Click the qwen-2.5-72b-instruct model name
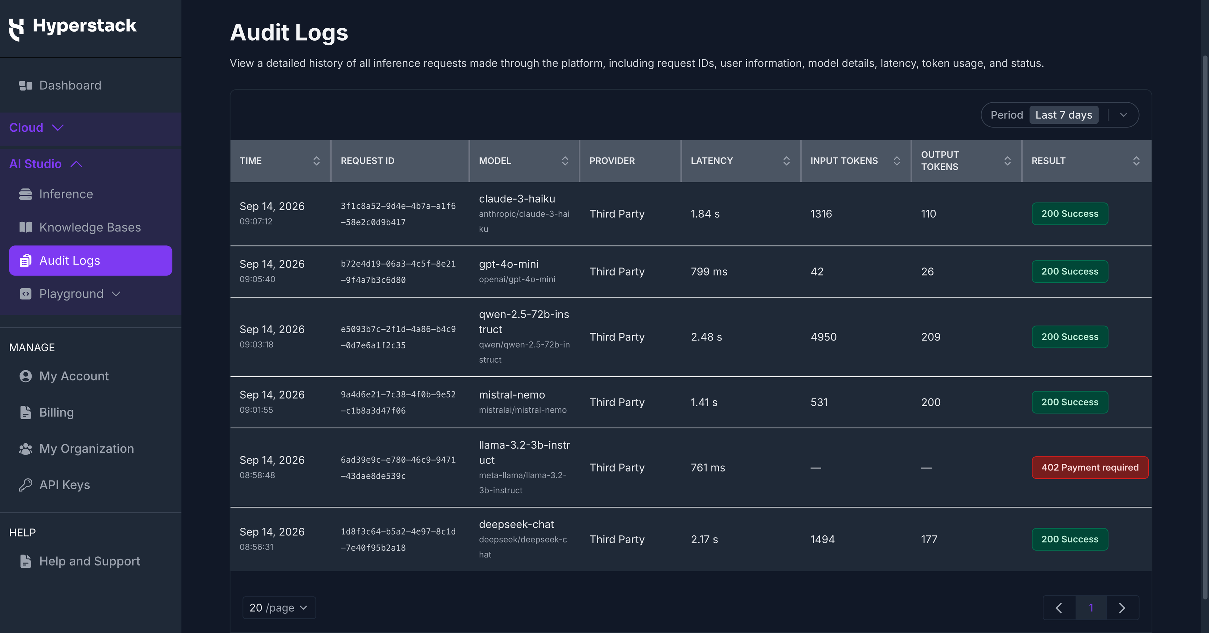1209x633 pixels. [x=524, y=322]
